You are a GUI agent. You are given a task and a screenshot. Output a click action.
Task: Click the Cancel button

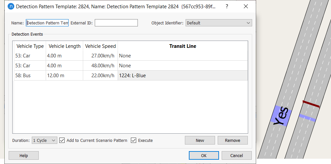pyautogui.click(x=237, y=155)
